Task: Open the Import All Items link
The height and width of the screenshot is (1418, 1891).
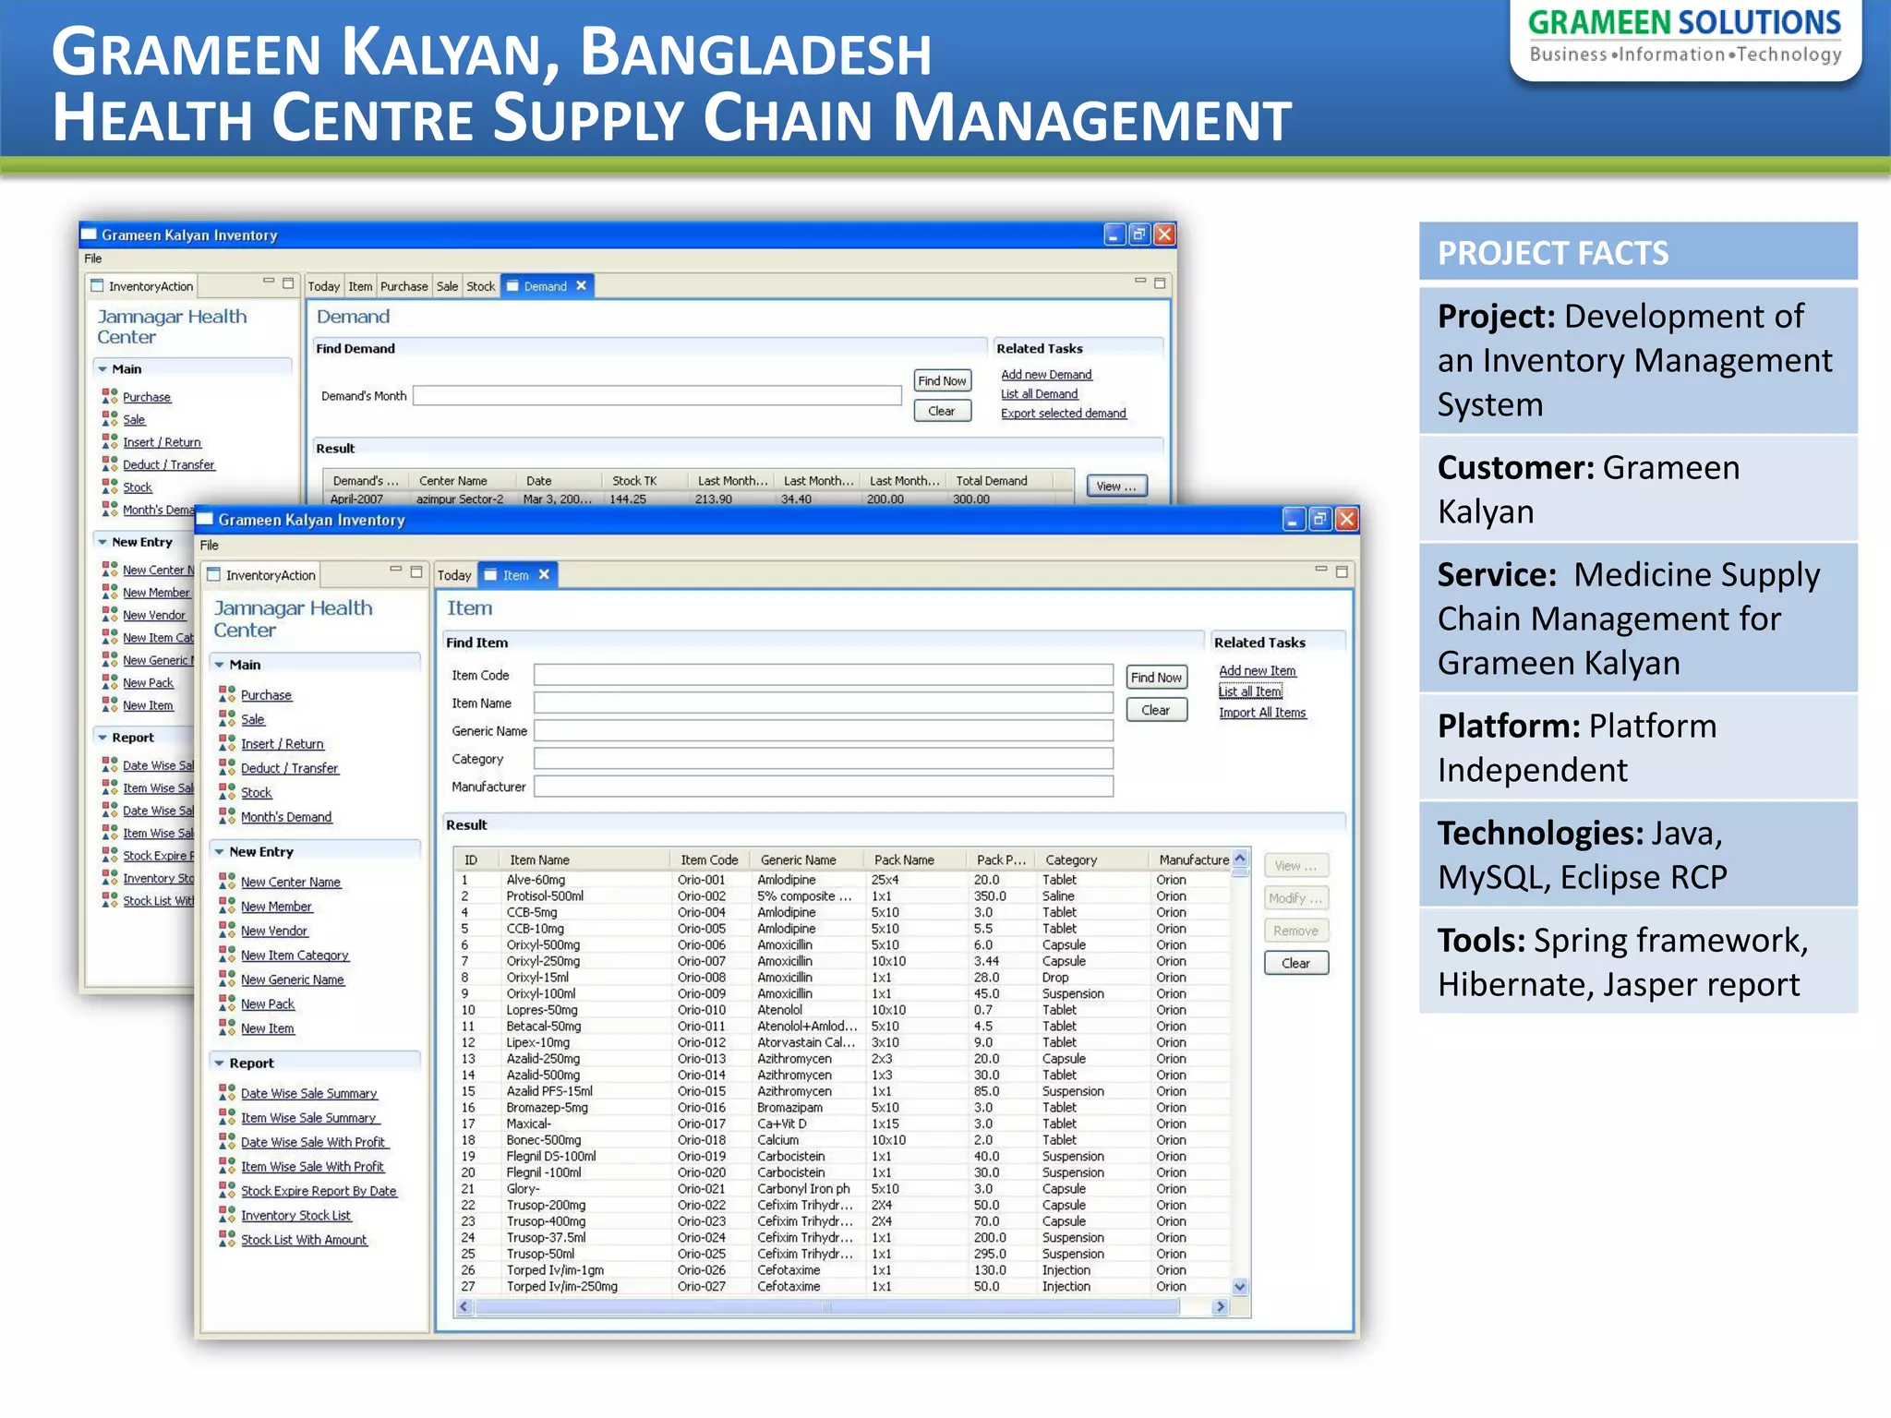Action: click(x=1262, y=713)
